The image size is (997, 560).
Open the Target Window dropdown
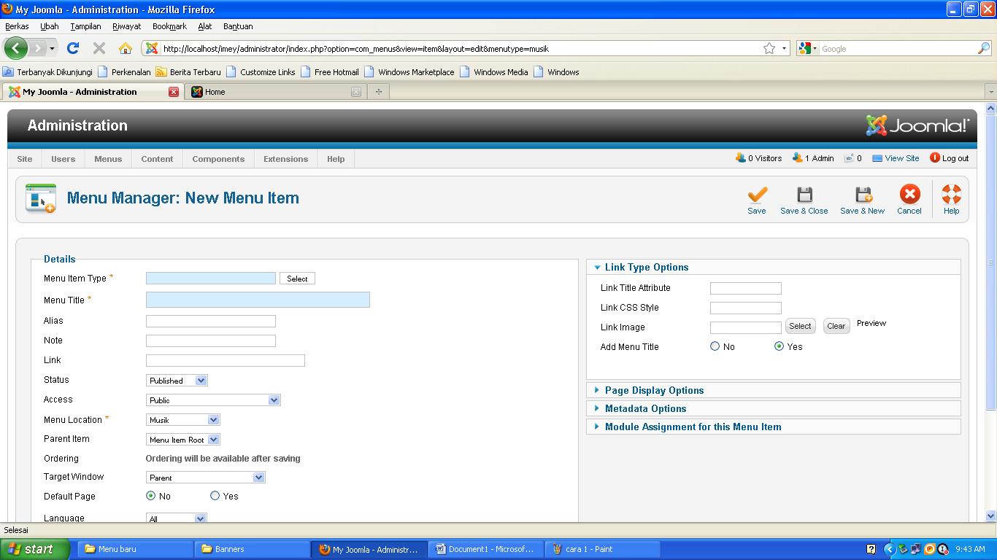[205, 478]
